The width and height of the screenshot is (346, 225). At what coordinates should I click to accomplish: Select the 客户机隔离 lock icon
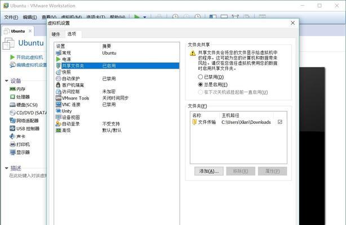pos(58,85)
